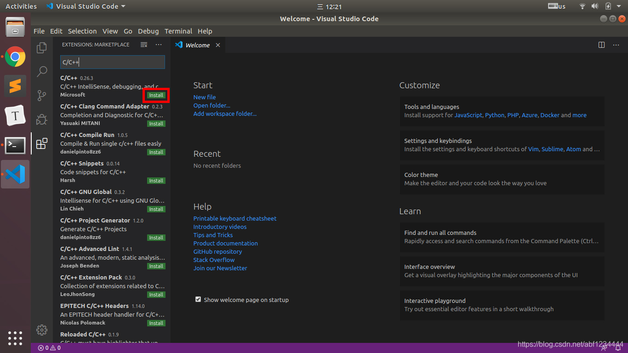628x353 pixels.
Task: Open the Search view in activity bar
Action: click(42, 71)
